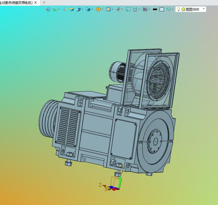The image size is (218, 205).
Task: Select the blue shaded cube display icon
Action: click(78, 9)
